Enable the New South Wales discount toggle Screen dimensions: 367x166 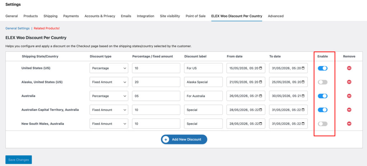[323, 124]
